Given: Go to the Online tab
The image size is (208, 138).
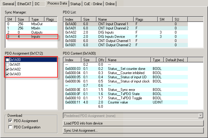Looking at the screenshot, I should (x=110, y=4).
